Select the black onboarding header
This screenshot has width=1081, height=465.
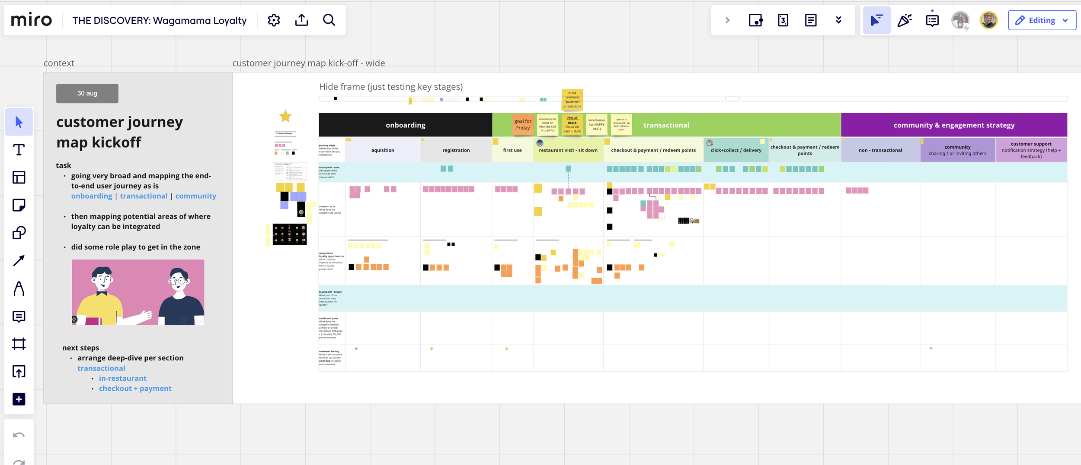coord(406,125)
